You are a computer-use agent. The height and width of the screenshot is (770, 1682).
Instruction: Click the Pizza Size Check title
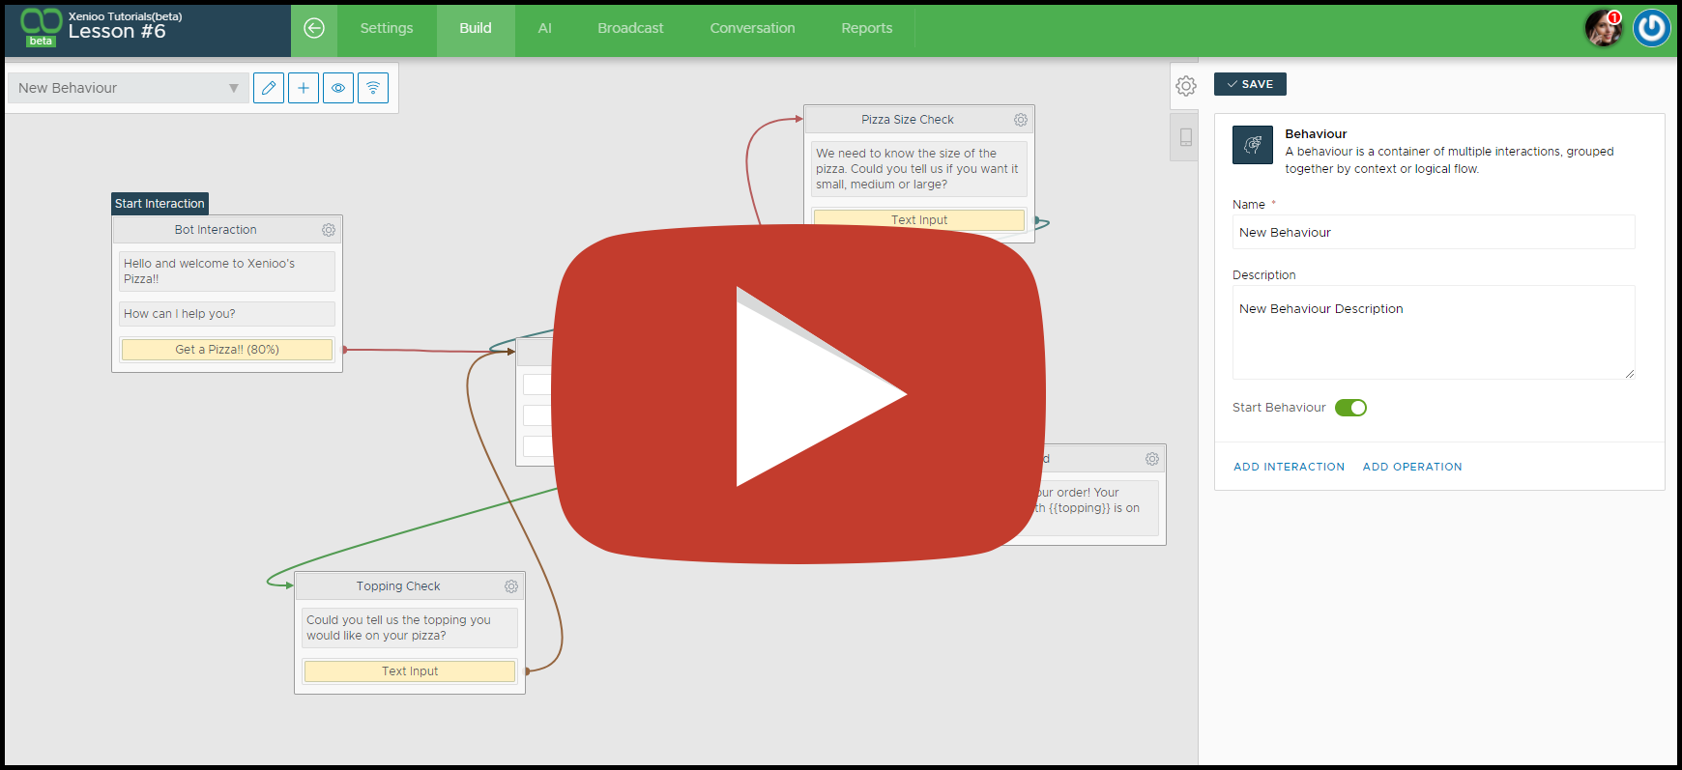(908, 120)
